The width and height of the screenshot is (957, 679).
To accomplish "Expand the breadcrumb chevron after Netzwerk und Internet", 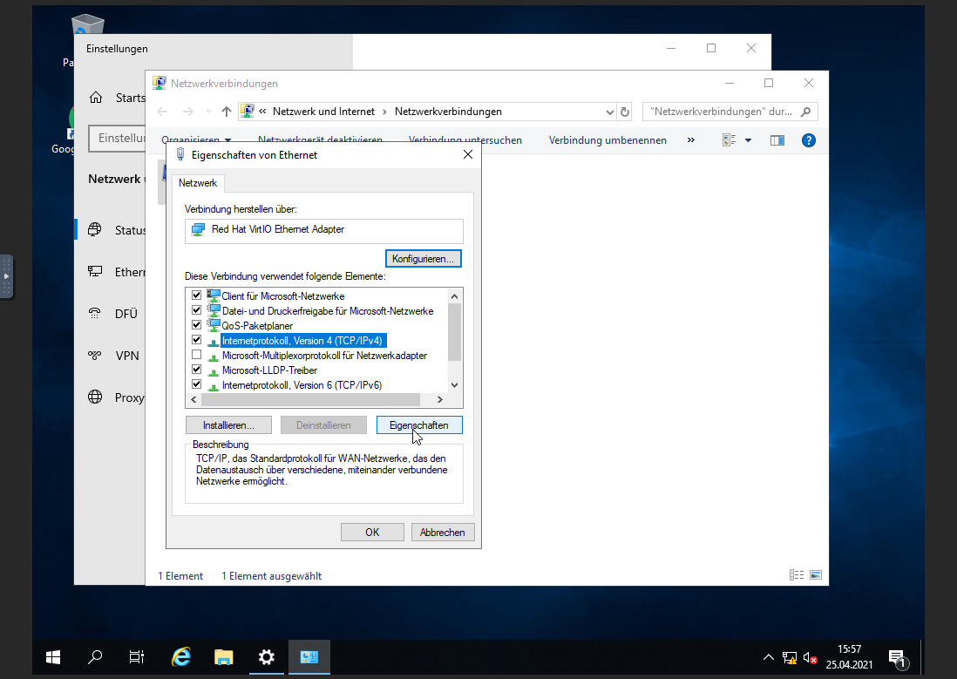I will (384, 112).
